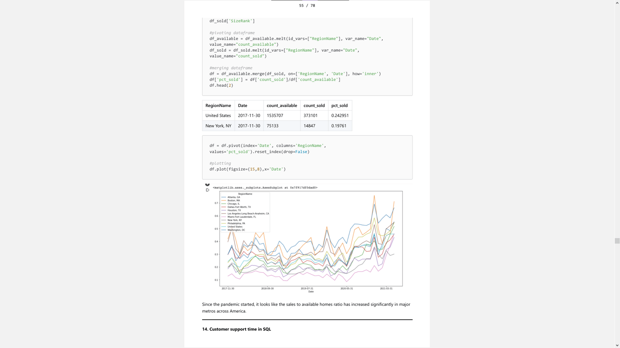Click the 2019-07-31 x-axis tick label

(x=307, y=289)
